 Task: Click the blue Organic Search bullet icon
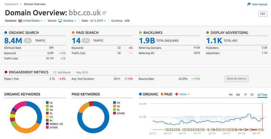[x=6, y=32]
